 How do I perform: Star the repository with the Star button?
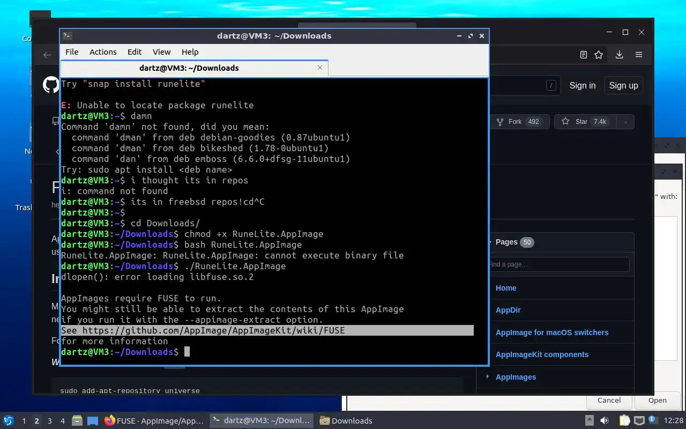[584, 122]
